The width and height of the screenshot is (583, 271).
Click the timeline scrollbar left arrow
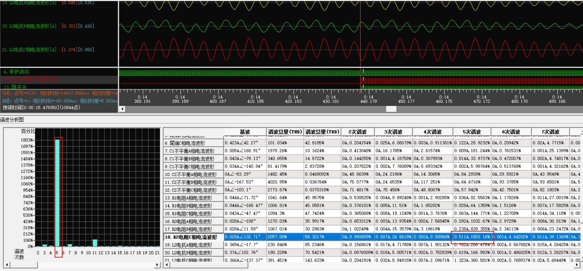point(122,109)
